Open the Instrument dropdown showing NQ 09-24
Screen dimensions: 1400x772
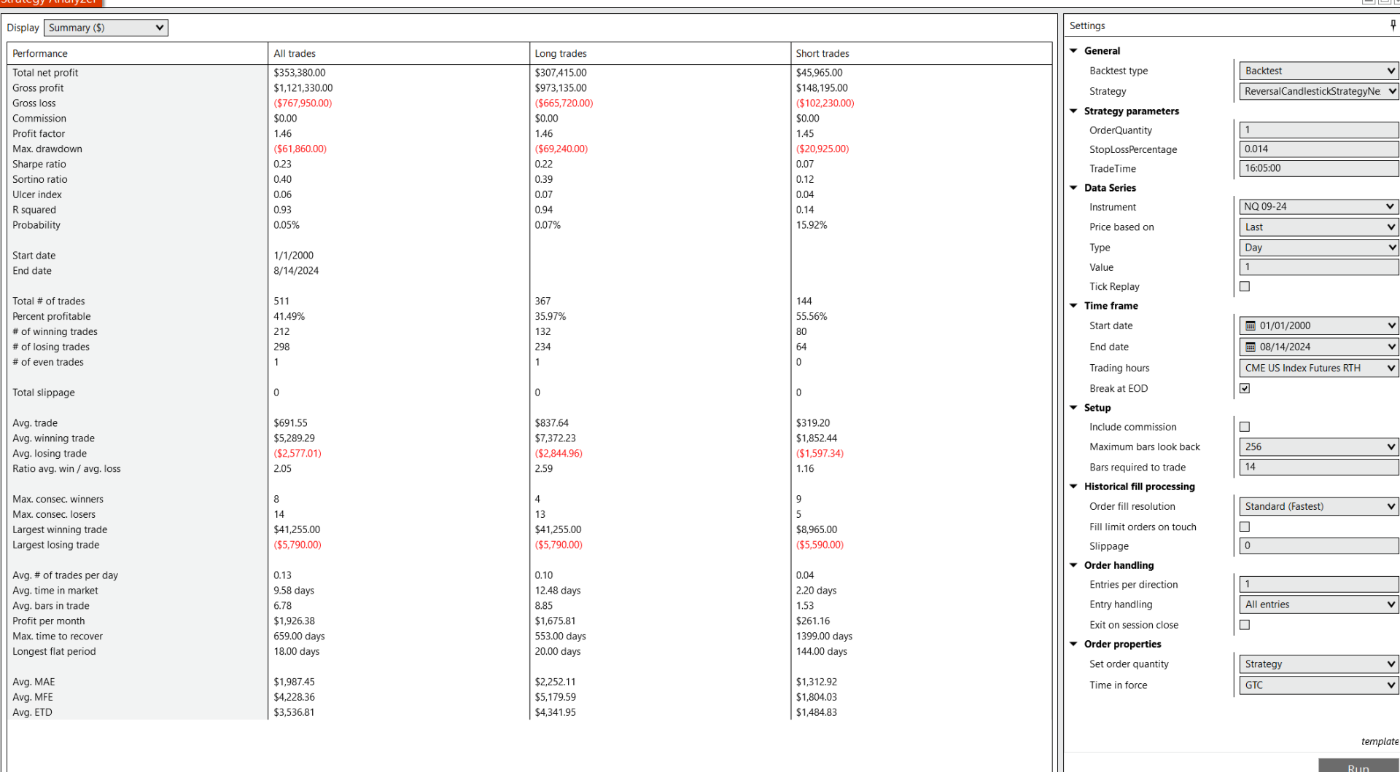point(1319,207)
